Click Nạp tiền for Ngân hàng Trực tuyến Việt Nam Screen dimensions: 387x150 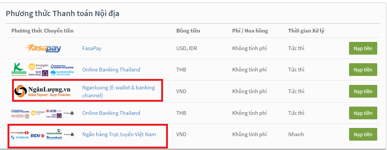tap(363, 135)
